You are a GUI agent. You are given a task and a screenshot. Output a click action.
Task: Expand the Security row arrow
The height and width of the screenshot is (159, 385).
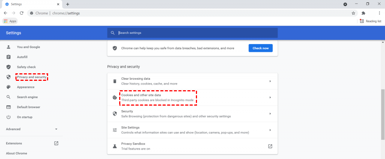click(x=270, y=114)
